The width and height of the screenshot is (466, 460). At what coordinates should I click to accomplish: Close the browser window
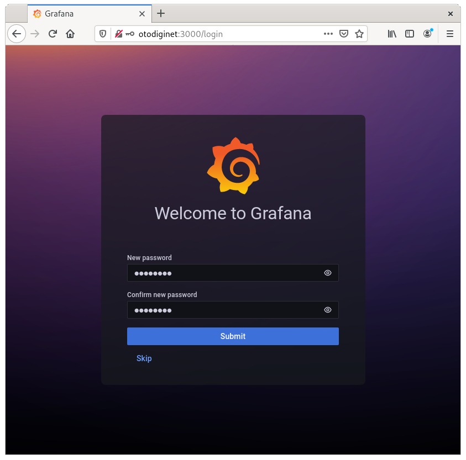451,14
